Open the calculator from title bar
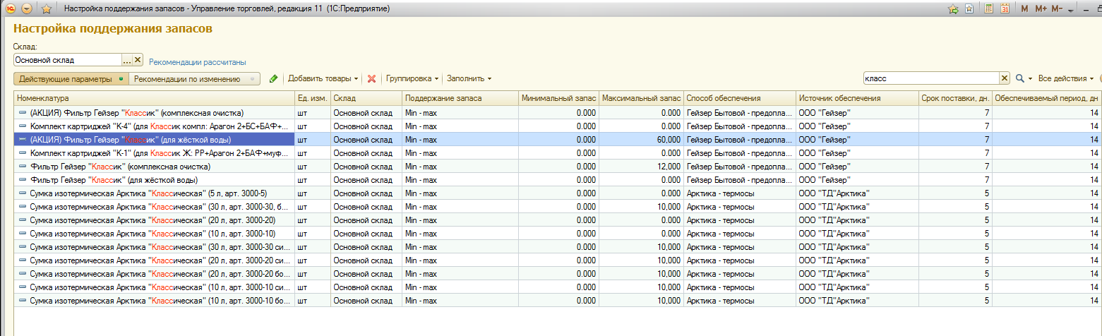The height and width of the screenshot is (336, 1102). point(989,9)
